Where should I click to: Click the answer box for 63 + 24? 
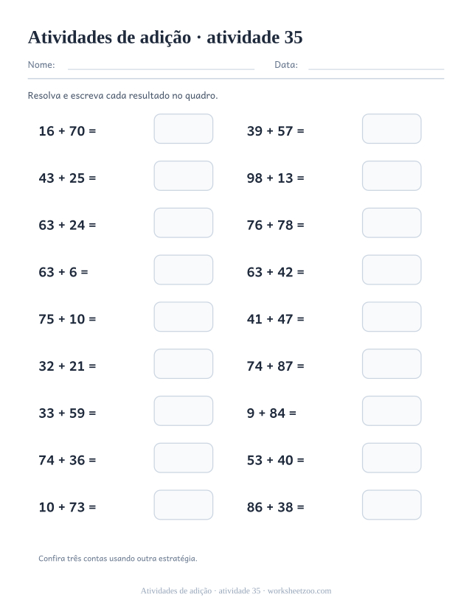[x=183, y=223]
